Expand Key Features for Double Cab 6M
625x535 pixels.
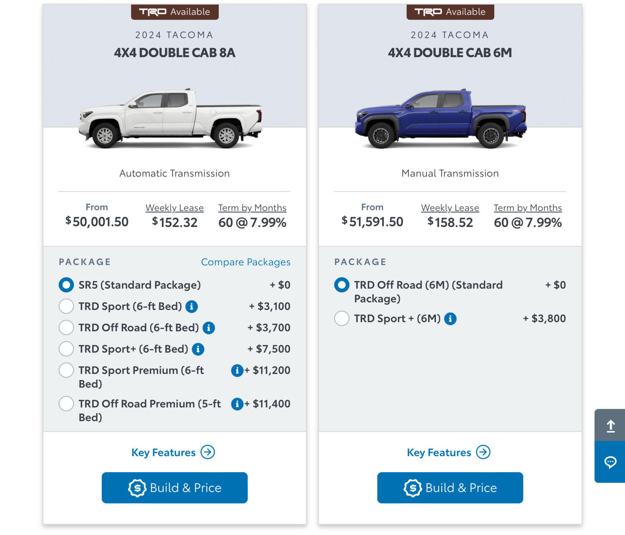tap(449, 452)
